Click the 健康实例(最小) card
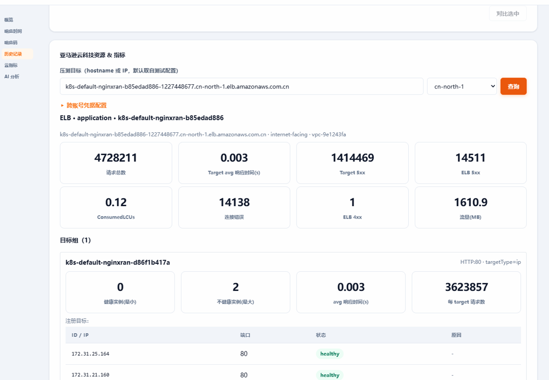 pos(120,292)
